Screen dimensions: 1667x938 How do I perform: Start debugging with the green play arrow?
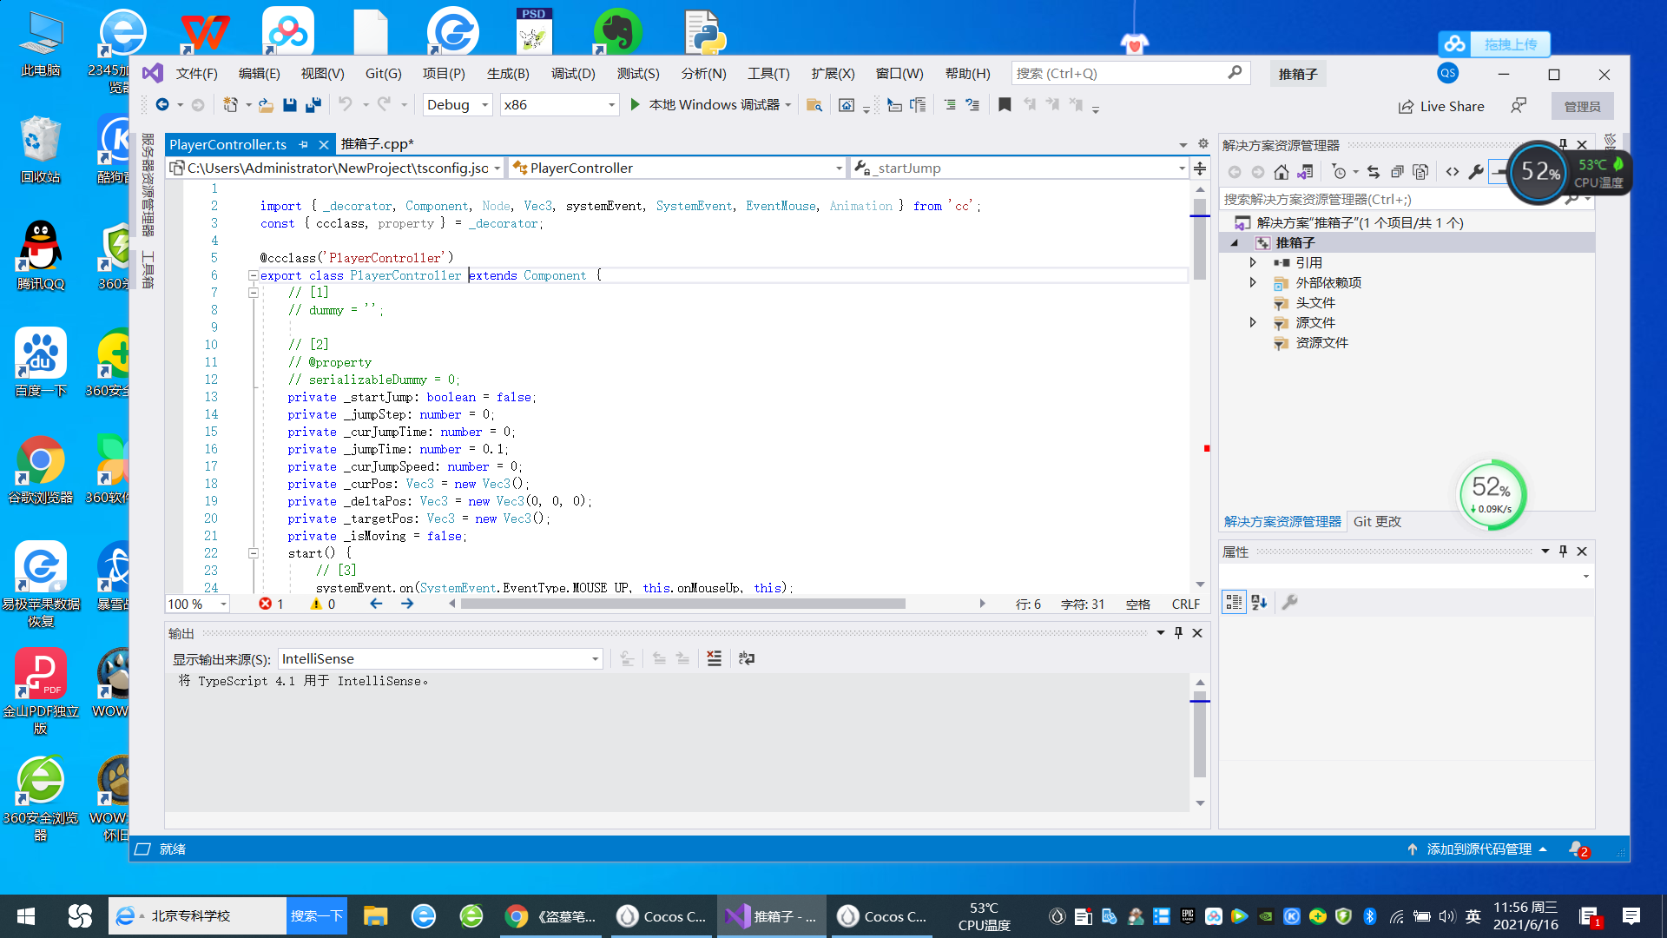tap(636, 105)
